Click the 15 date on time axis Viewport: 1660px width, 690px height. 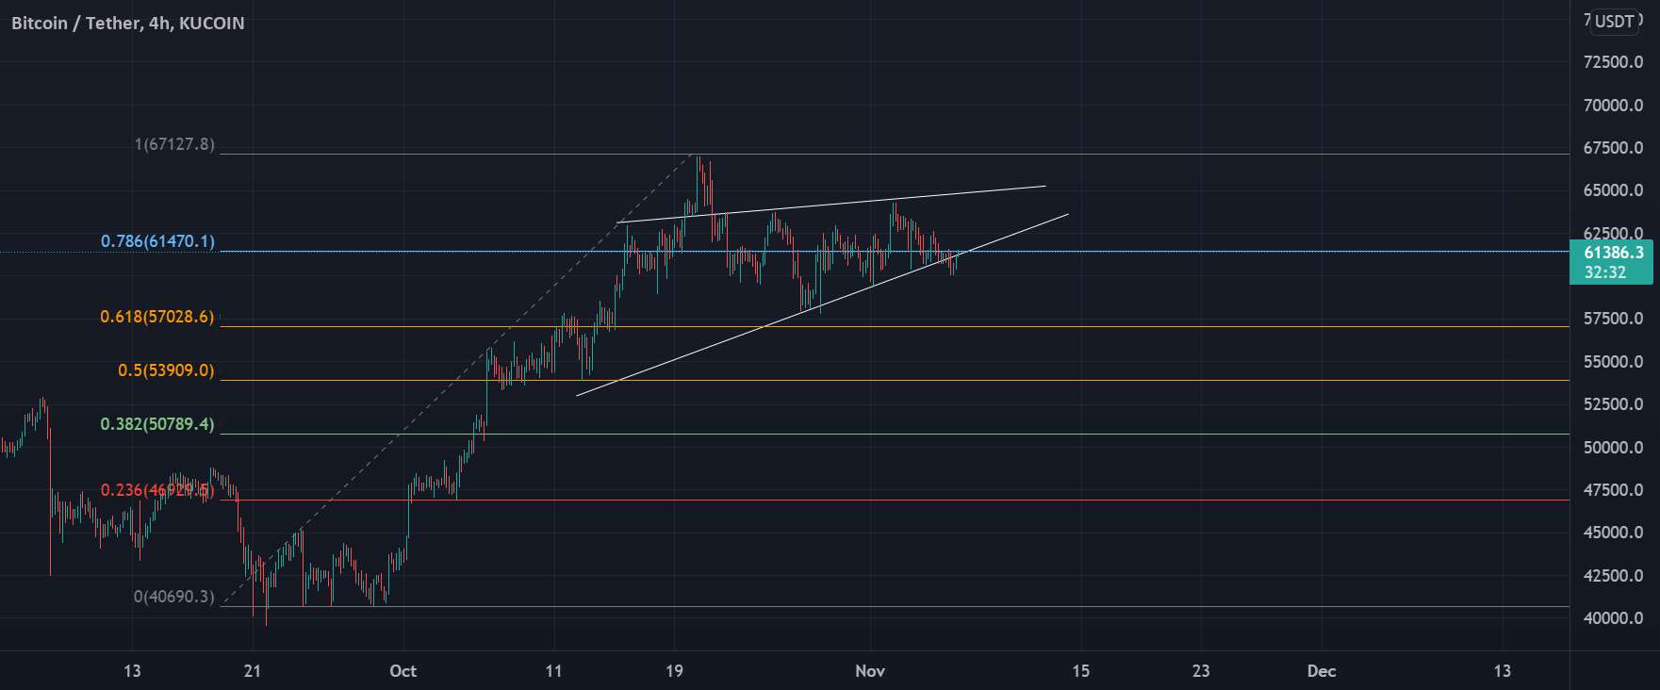pyautogui.click(x=1080, y=671)
